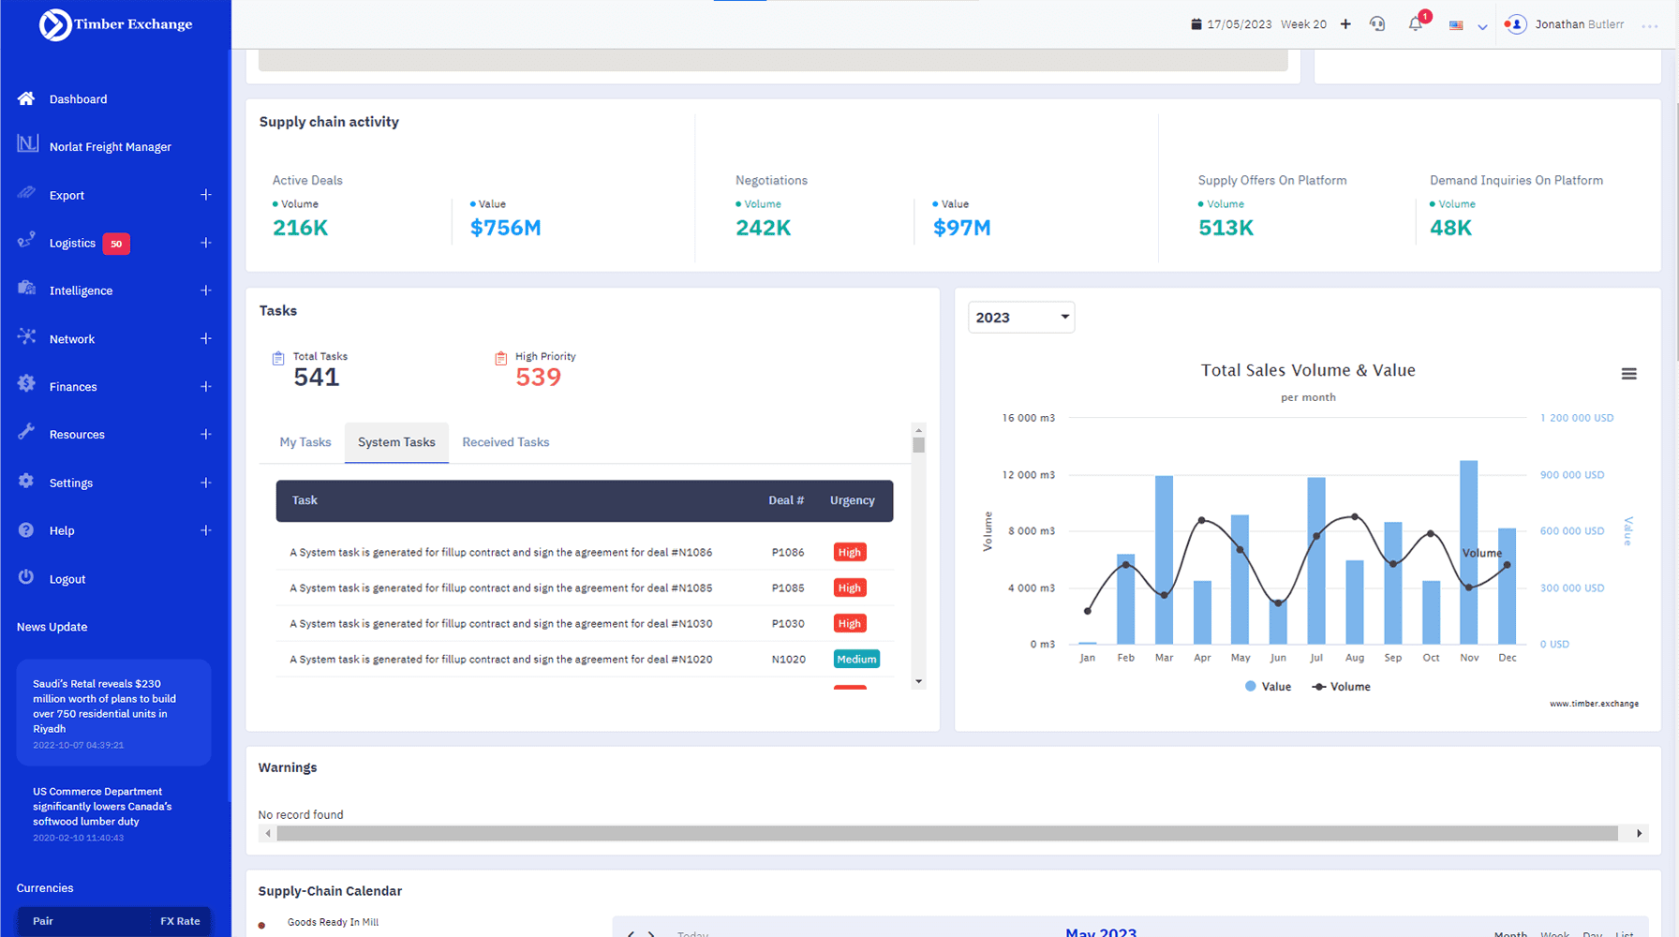
Task: Click the November bar in sales chart
Action: (x=1469, y=552)
